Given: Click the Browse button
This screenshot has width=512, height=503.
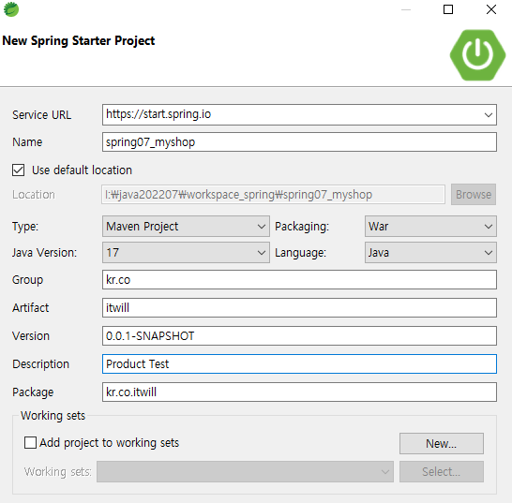Looking at the screenshot, I should pos(474,195).
